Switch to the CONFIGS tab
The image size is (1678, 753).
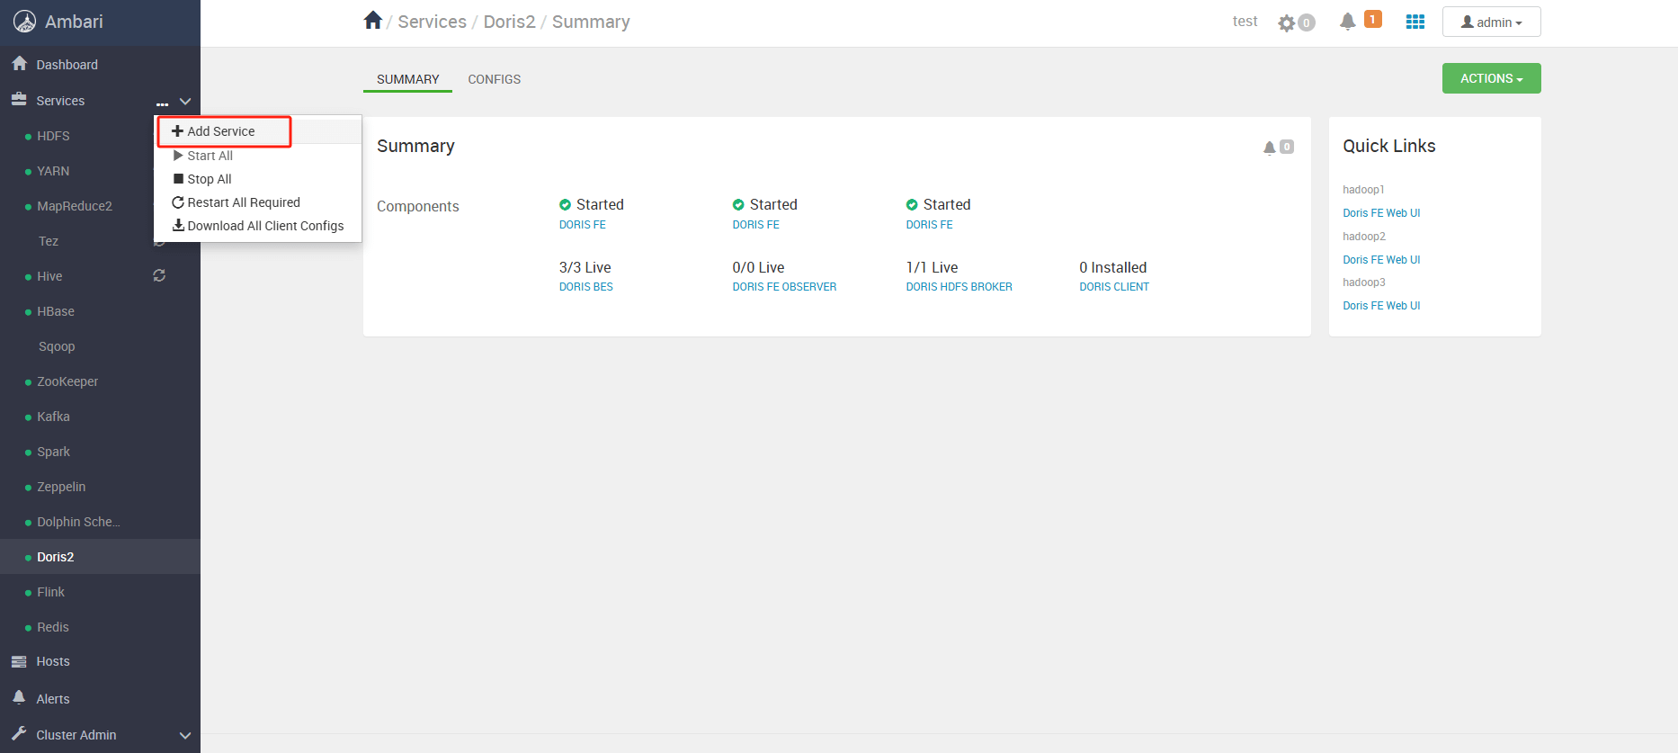(x=494, y=79)
